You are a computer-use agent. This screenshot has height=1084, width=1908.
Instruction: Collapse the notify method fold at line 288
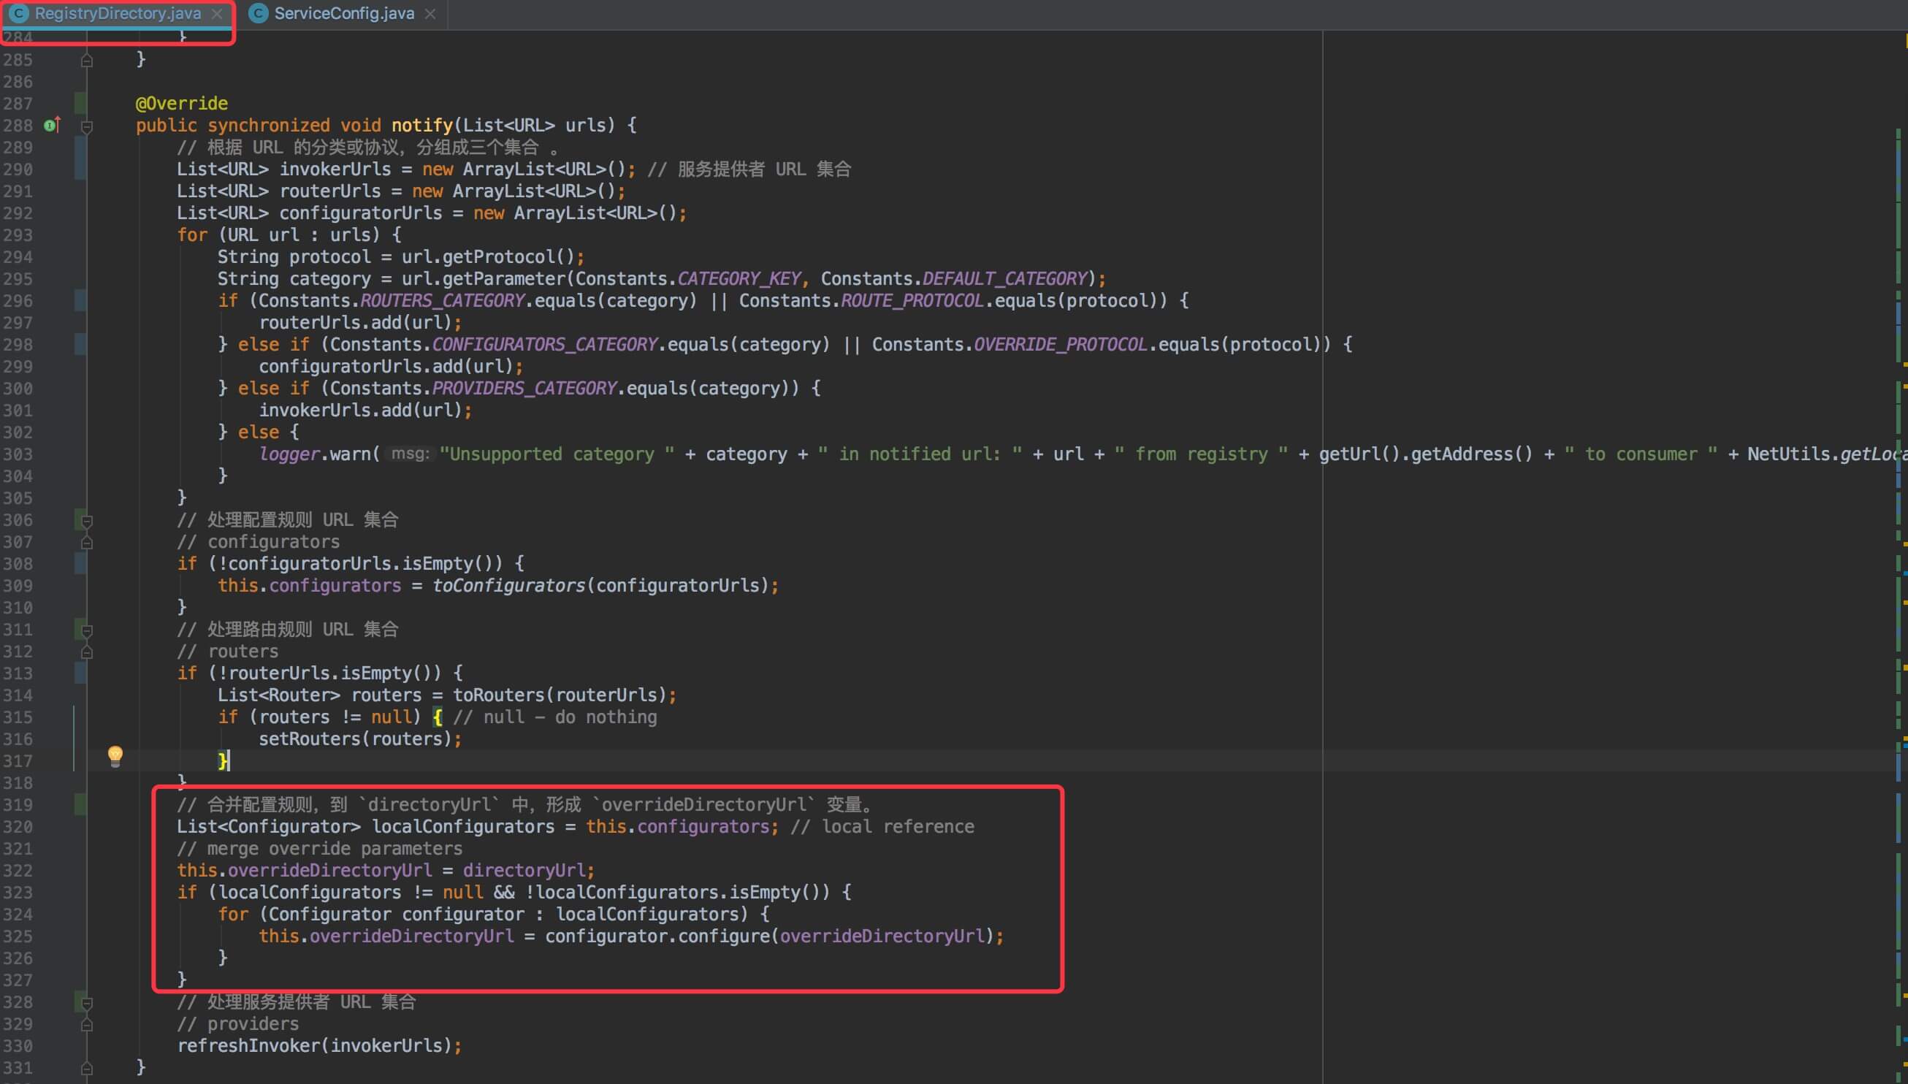[x=86, y=126]
